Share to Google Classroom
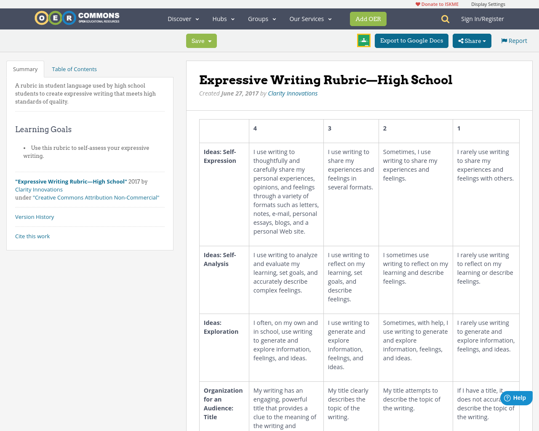 363,41
